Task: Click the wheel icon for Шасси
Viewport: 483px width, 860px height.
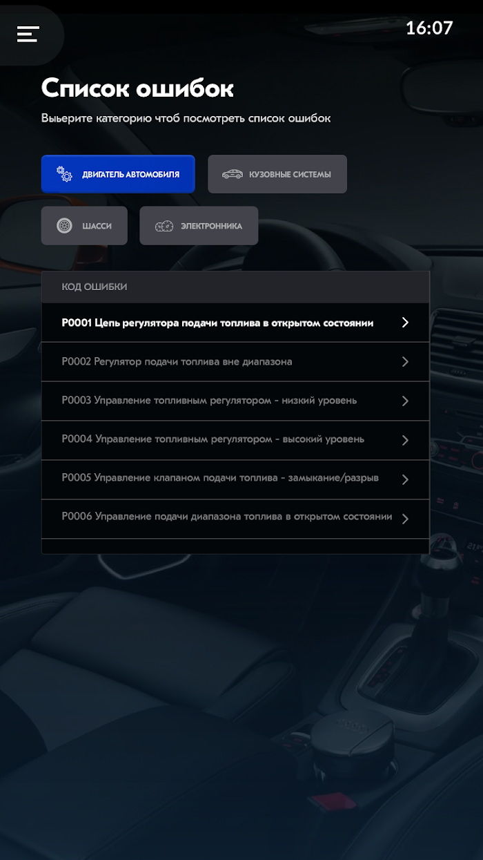Action: 64,226
